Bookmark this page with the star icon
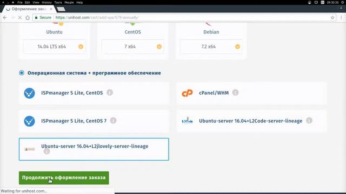This screenshot has height=194, width=346. pyautogui.click(x=332, y=18)
